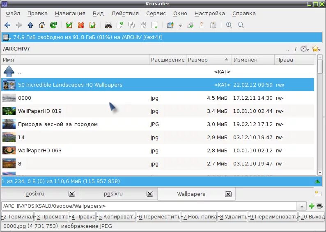The height and width of the screenshot is (232, 326).
Task: Click the user profile toolbar icon
Action: tap(202, 25)
